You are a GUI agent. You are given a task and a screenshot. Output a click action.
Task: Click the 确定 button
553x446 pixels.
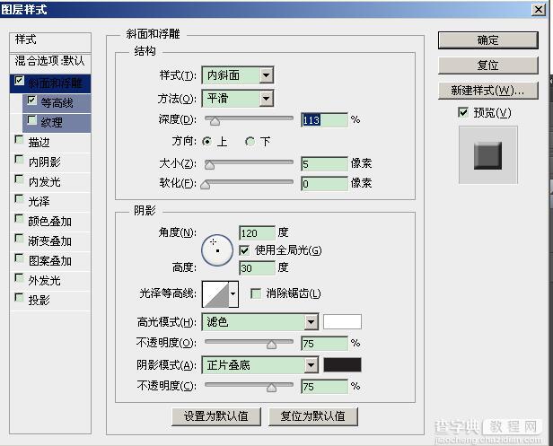coord(488,40)
